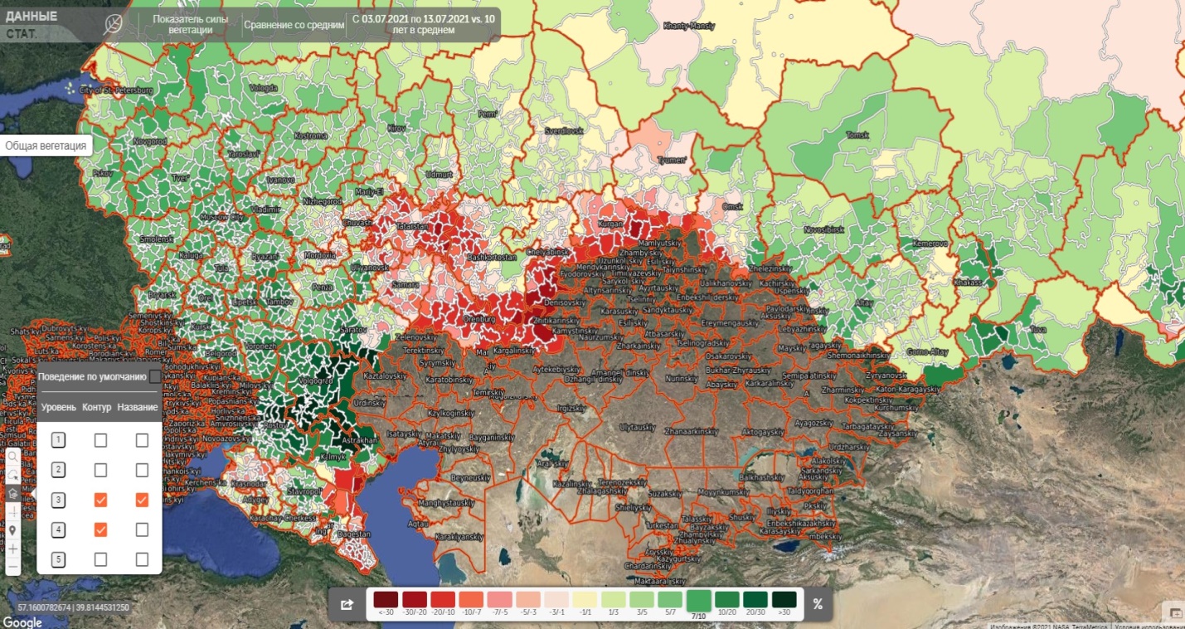The width and height of the screenshot is (1185, 629).
Task: Zoom in with the plus icon
Action: coord(12,549)
